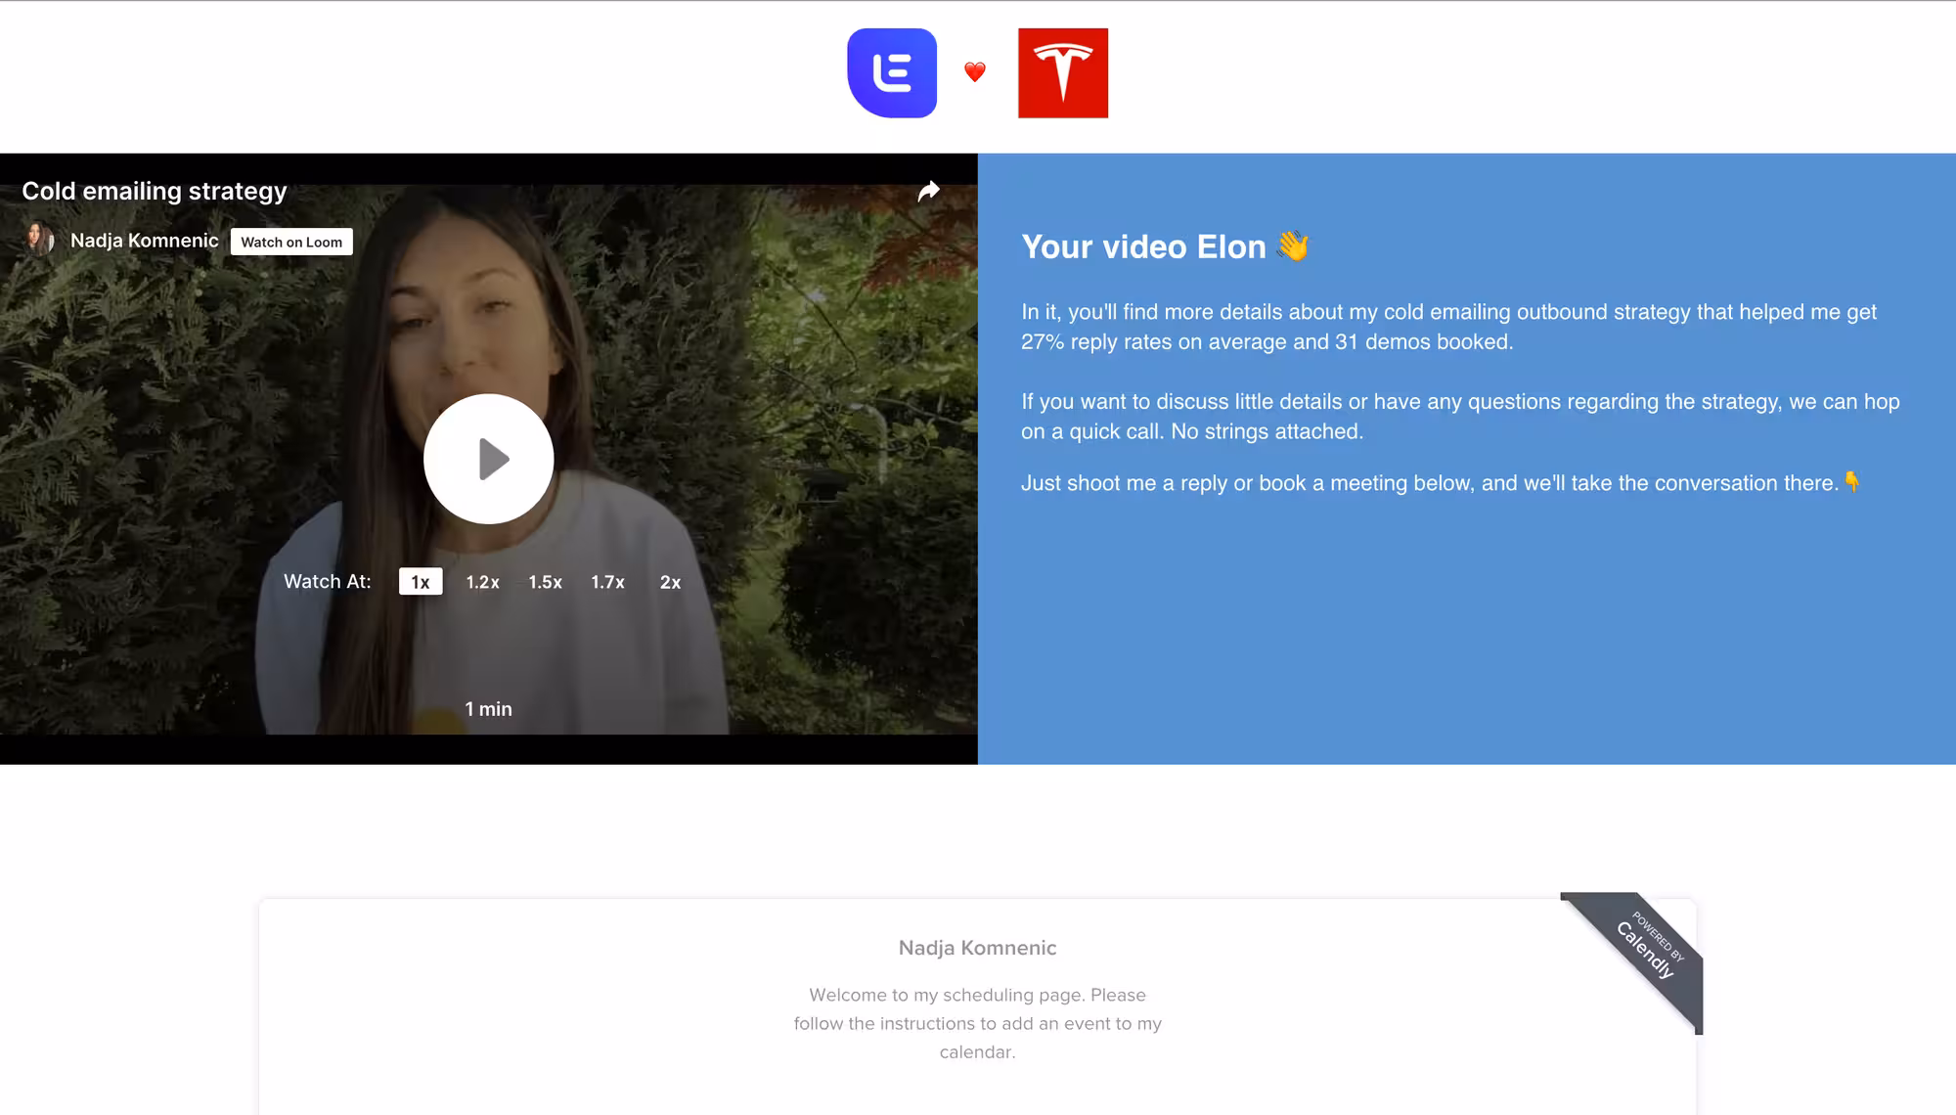
Task: Share the video using the arrow icon
Action: click(928, 191)
